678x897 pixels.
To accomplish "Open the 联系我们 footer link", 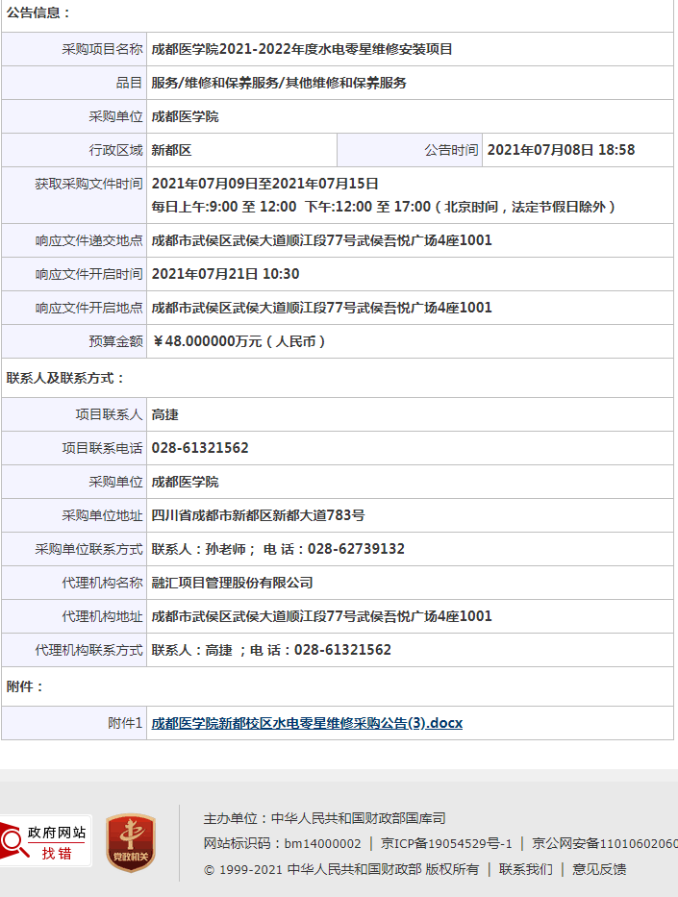I will [525, 869].
